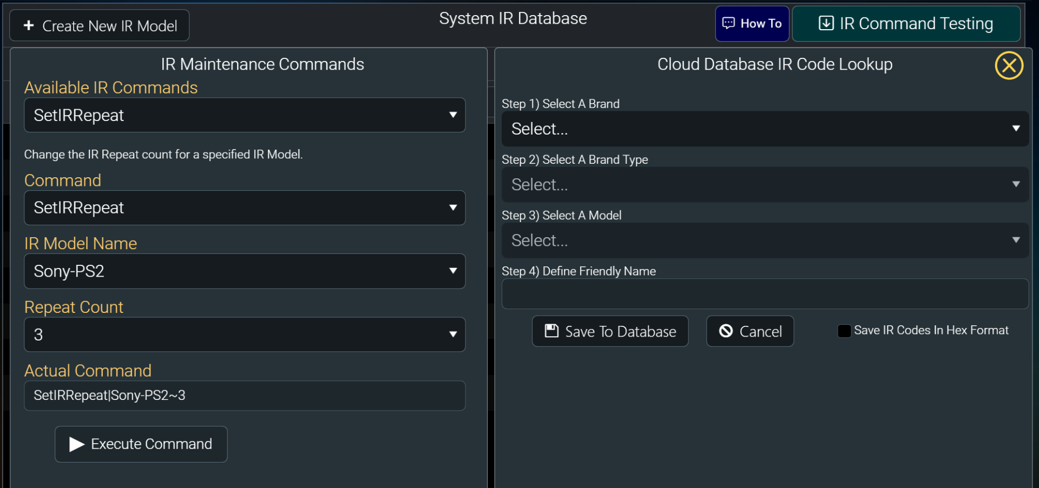Click the 'Save IR Codes In Hex Format' label
The height and width of the screenshot is (488, 1039).
[x=931, y=330]
